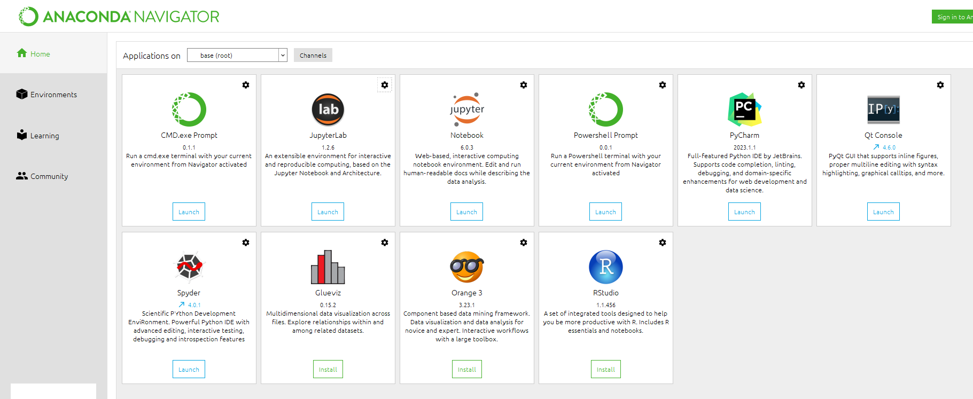This screenshot has height=399, width=973.
Task: Open settings gear on JupyterLab card
Action: click(385, 85)
